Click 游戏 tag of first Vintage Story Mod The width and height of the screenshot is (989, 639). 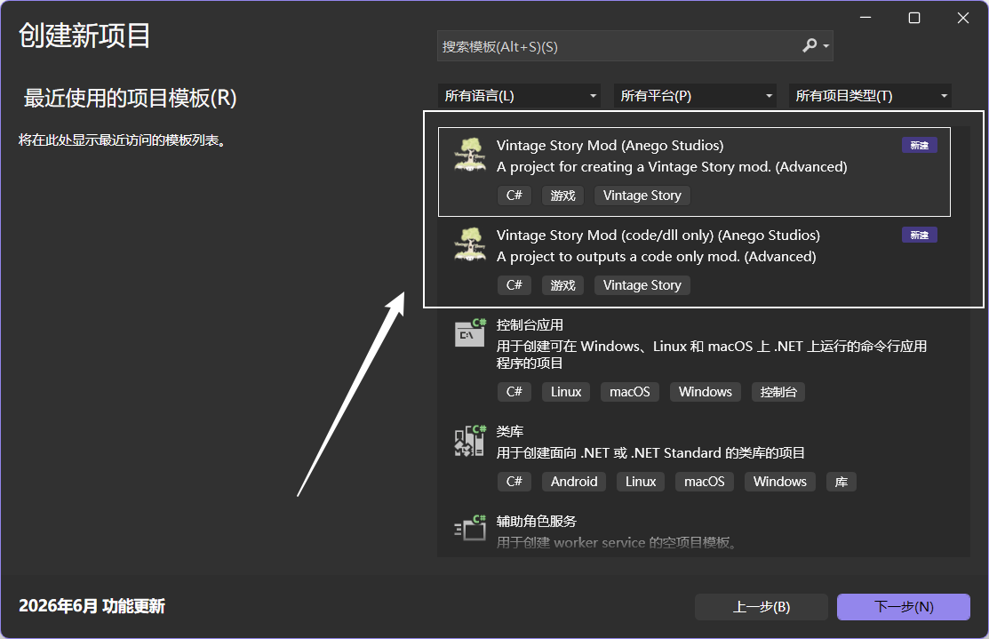562,196
